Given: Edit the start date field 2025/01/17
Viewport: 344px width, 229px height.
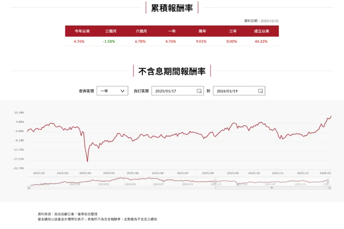Looking at the screenshot, I should pos(177,91).
